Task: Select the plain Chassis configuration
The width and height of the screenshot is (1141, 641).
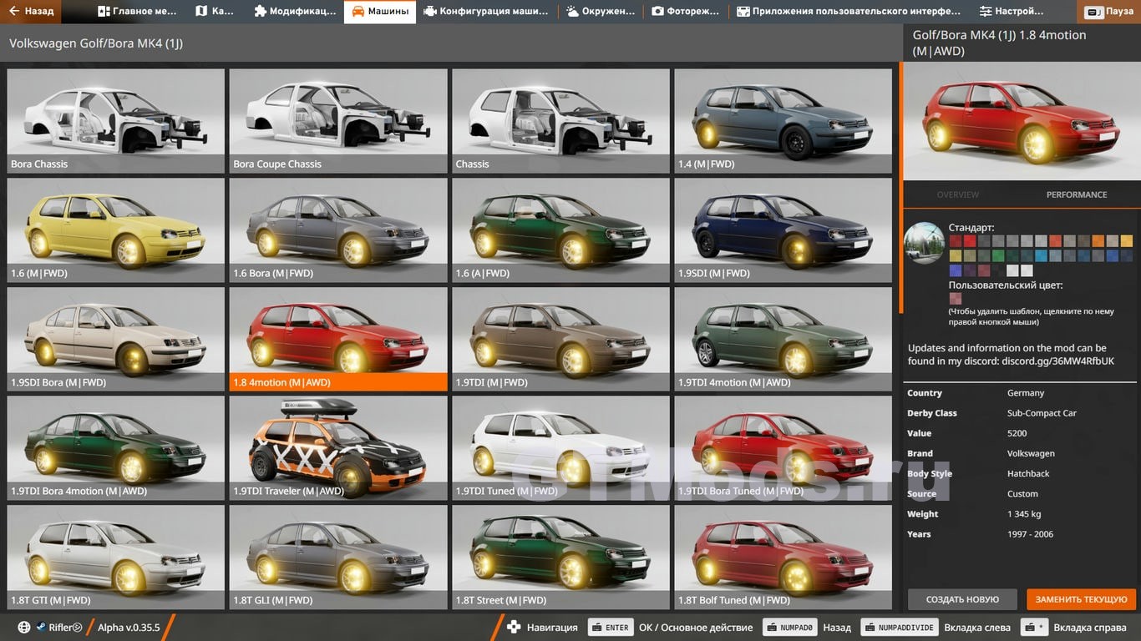Action: [560, 121]
